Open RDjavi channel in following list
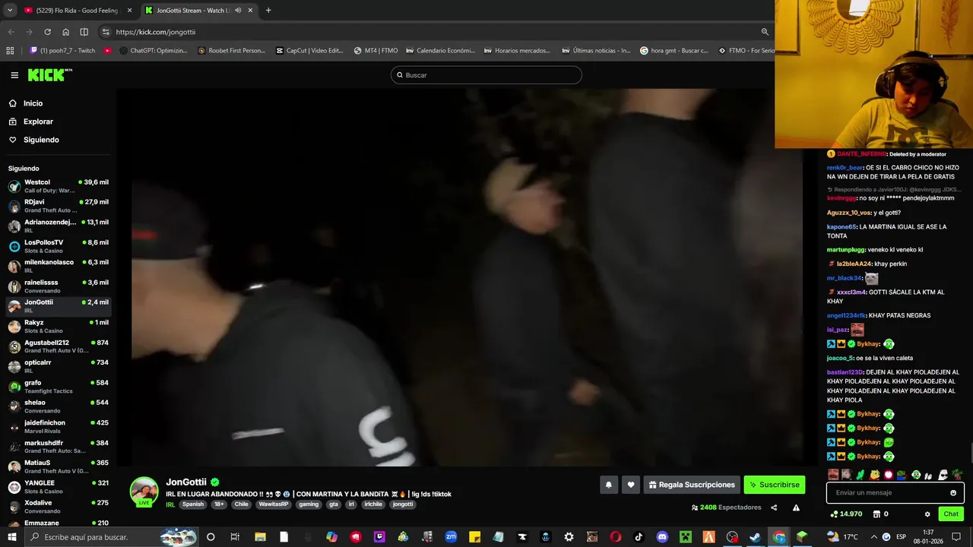Image resolution: width=973 pixels, height=547 pixels. pos(58,206)
